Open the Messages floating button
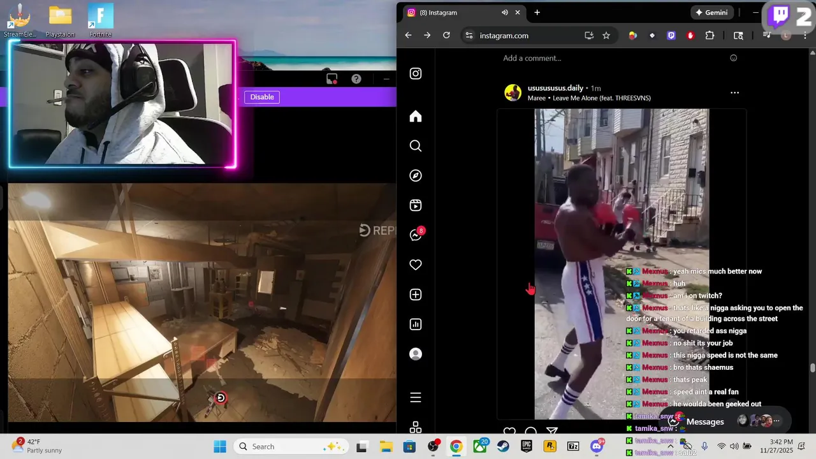Viewport: 816px width, 459px height. [x=725, y=421]
